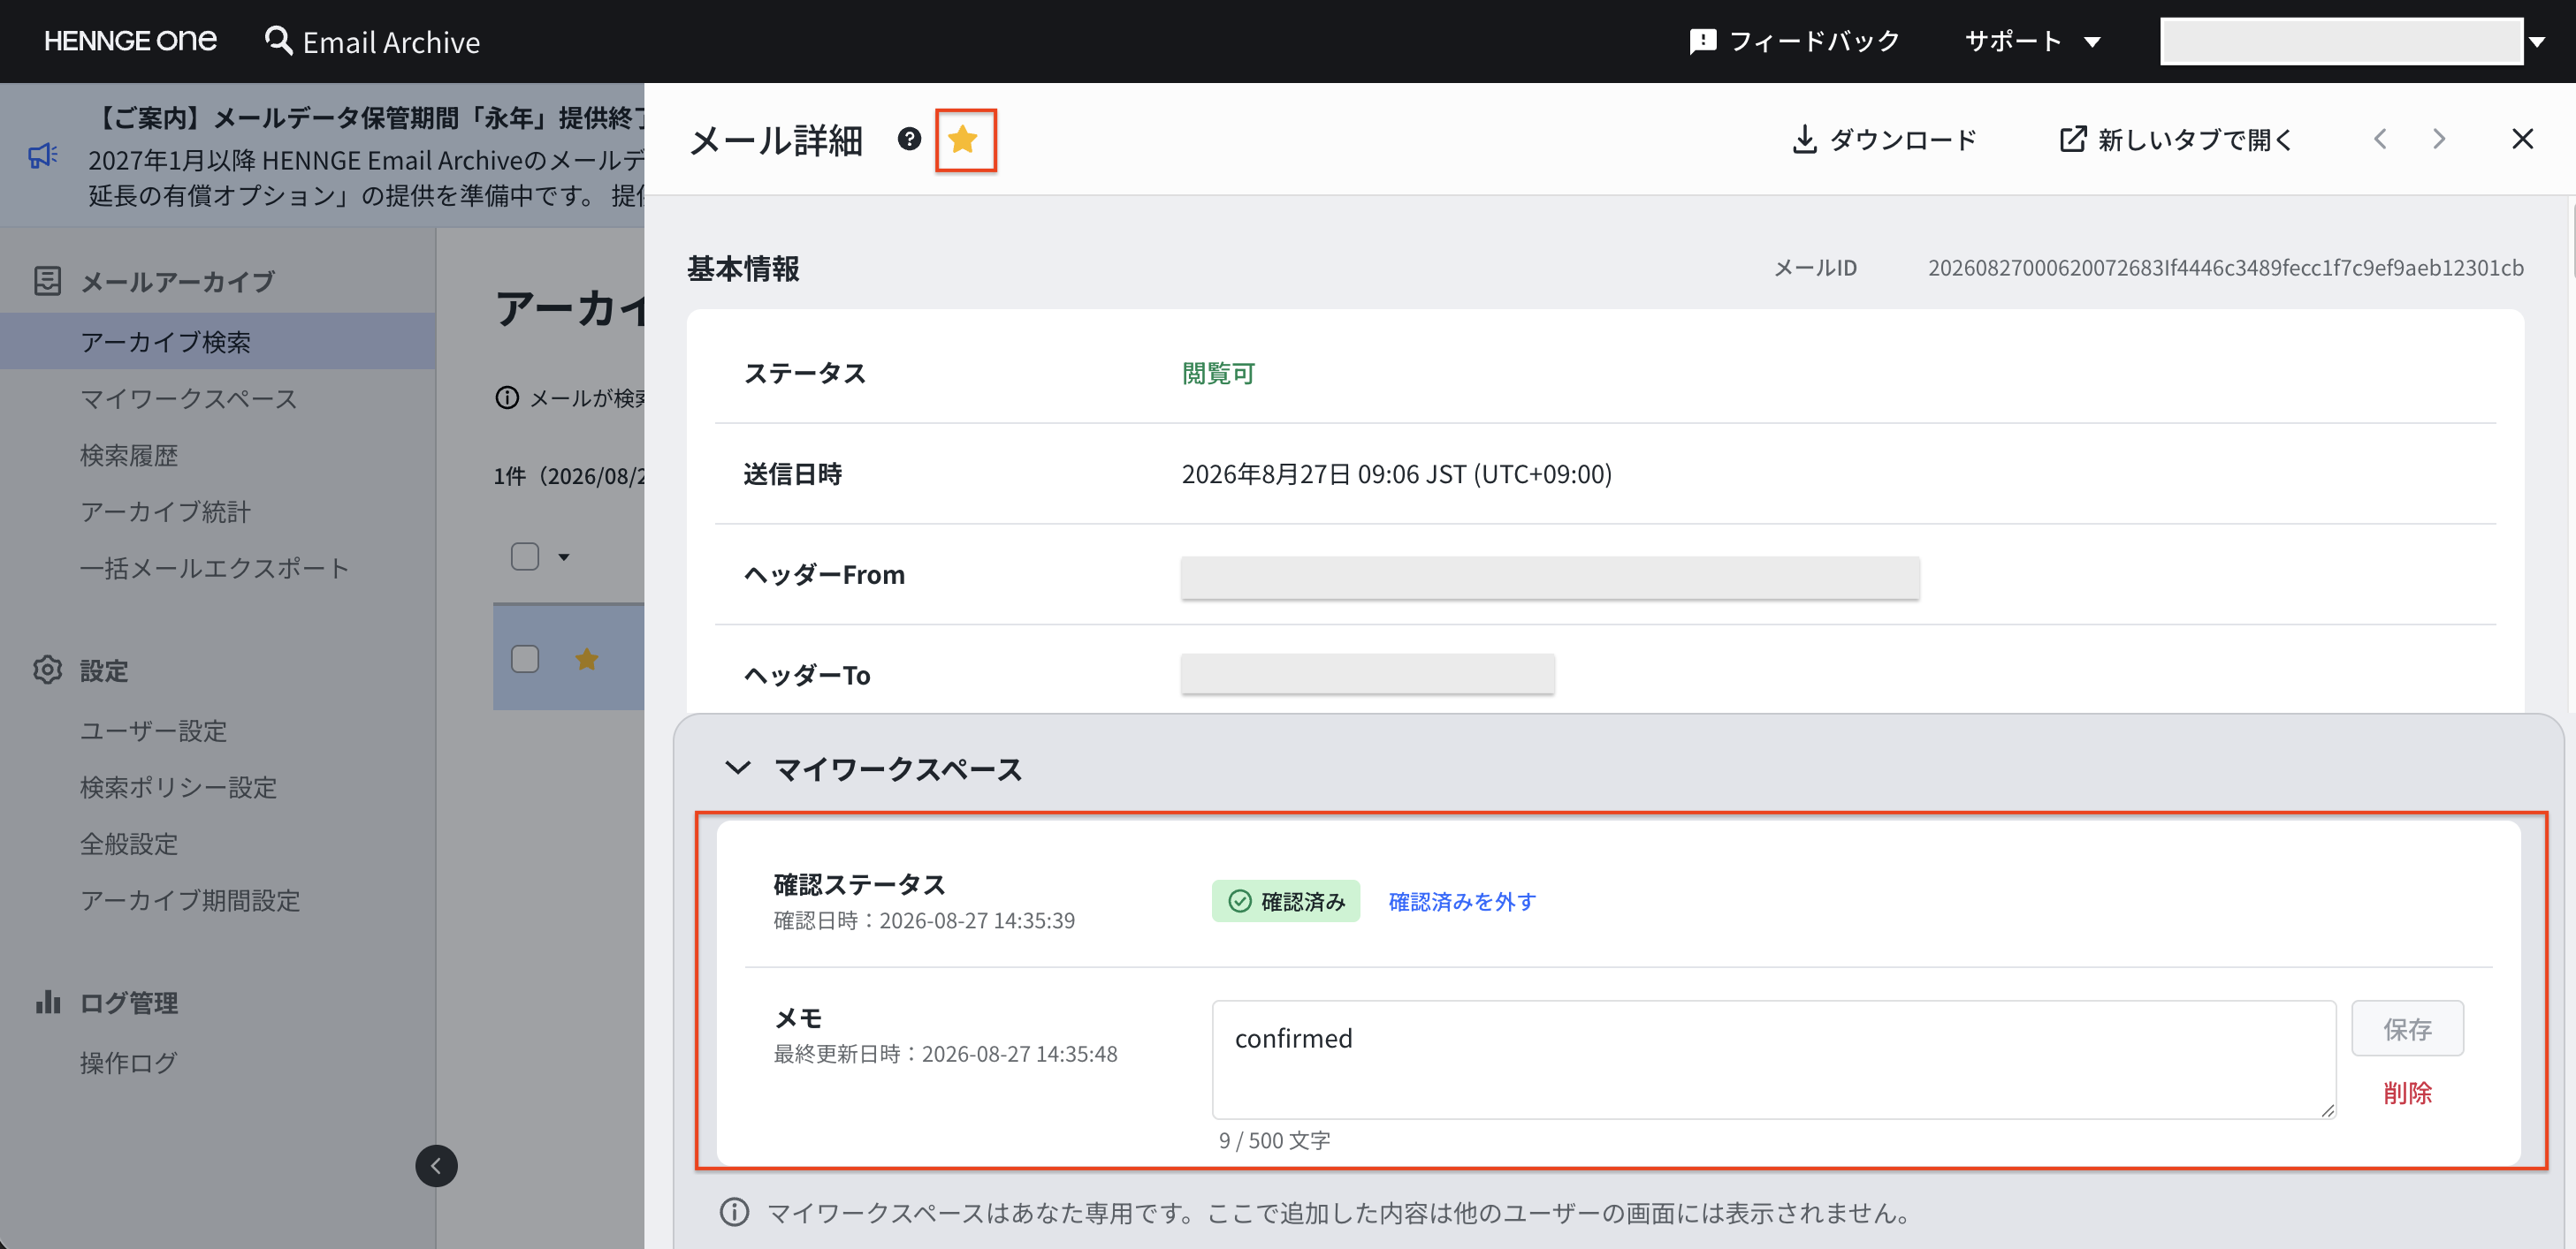Click the Email Archive search magnifier icon

click(278, 41)
